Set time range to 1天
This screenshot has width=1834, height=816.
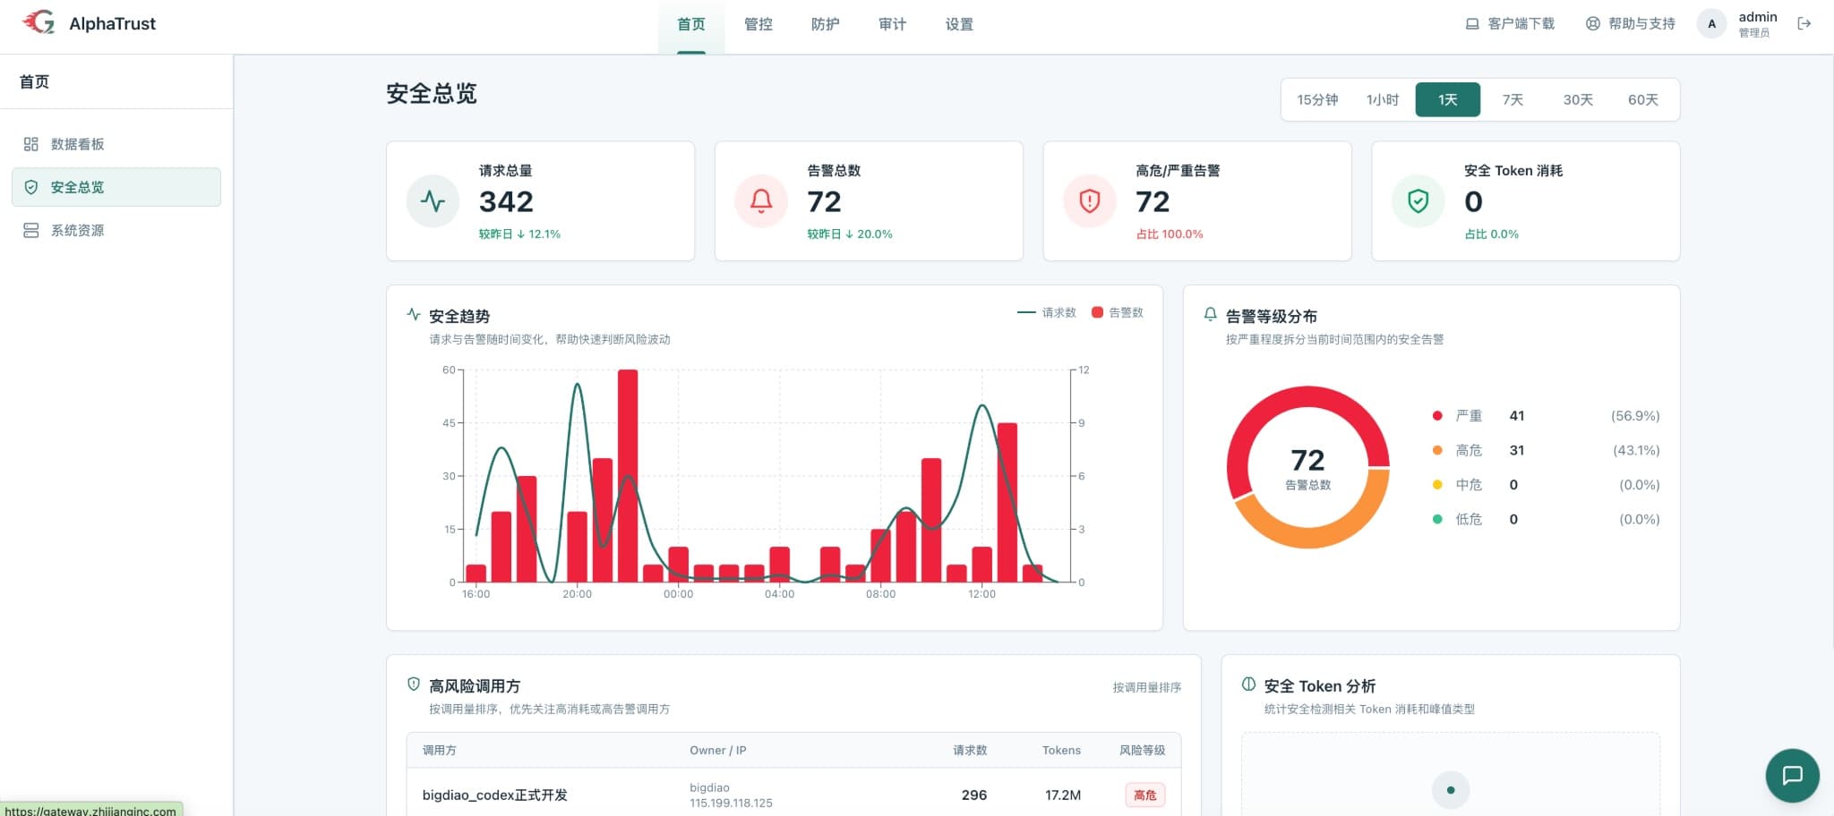point(1448,99)
